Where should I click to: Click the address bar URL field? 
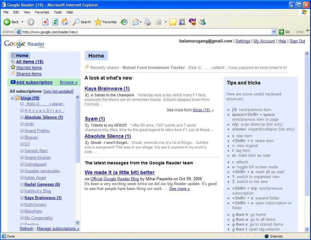tap(144, 32)
